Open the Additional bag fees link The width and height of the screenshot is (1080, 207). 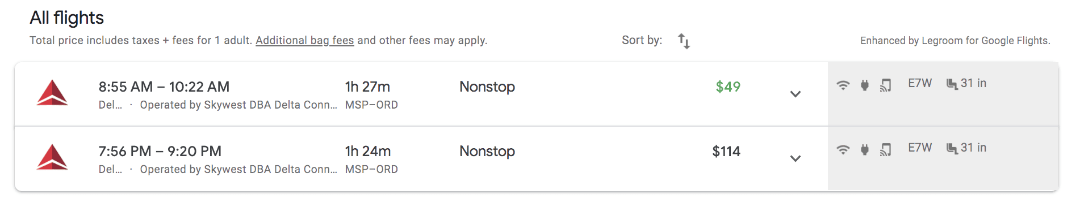(x=305, y=41)
